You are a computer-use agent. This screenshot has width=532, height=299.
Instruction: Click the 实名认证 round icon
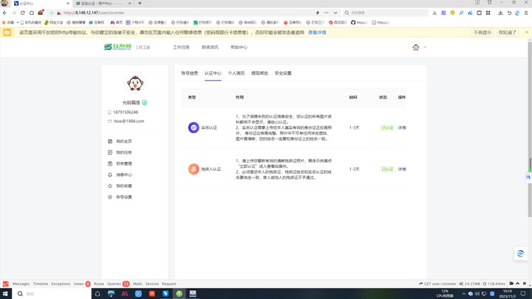[x=194, y=128]
